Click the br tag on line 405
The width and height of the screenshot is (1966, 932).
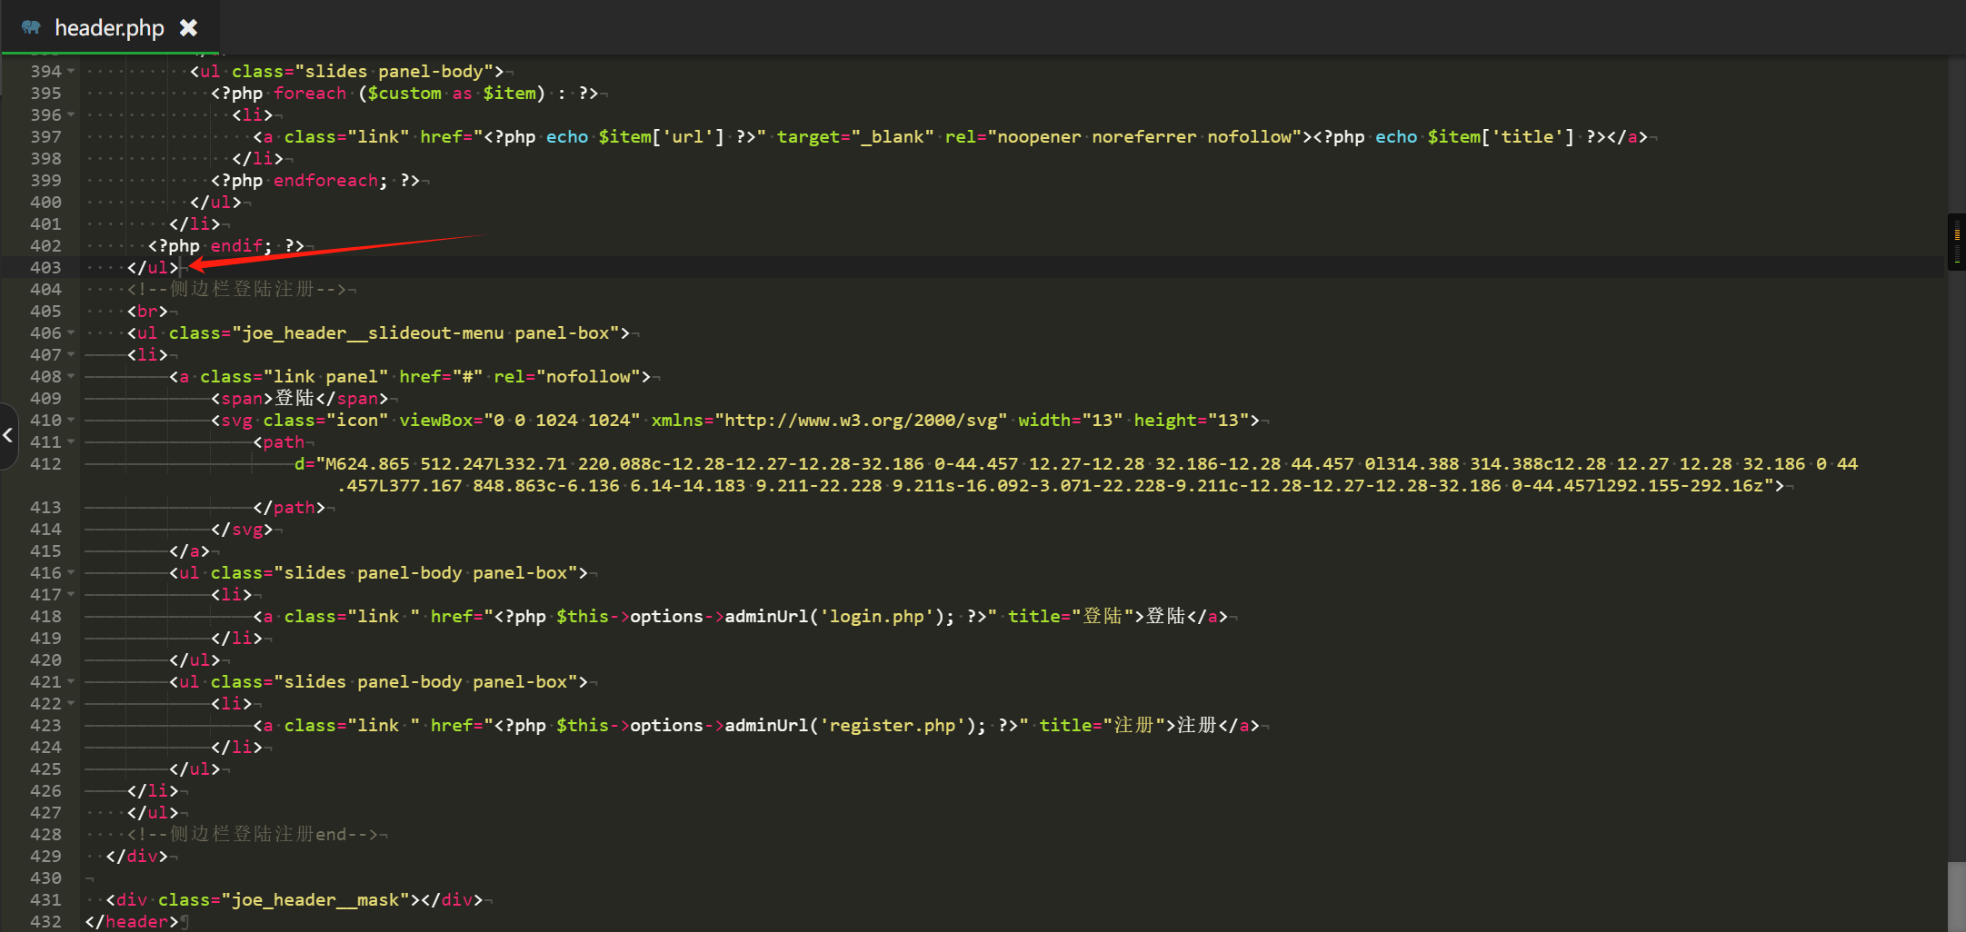coord(147,311)
